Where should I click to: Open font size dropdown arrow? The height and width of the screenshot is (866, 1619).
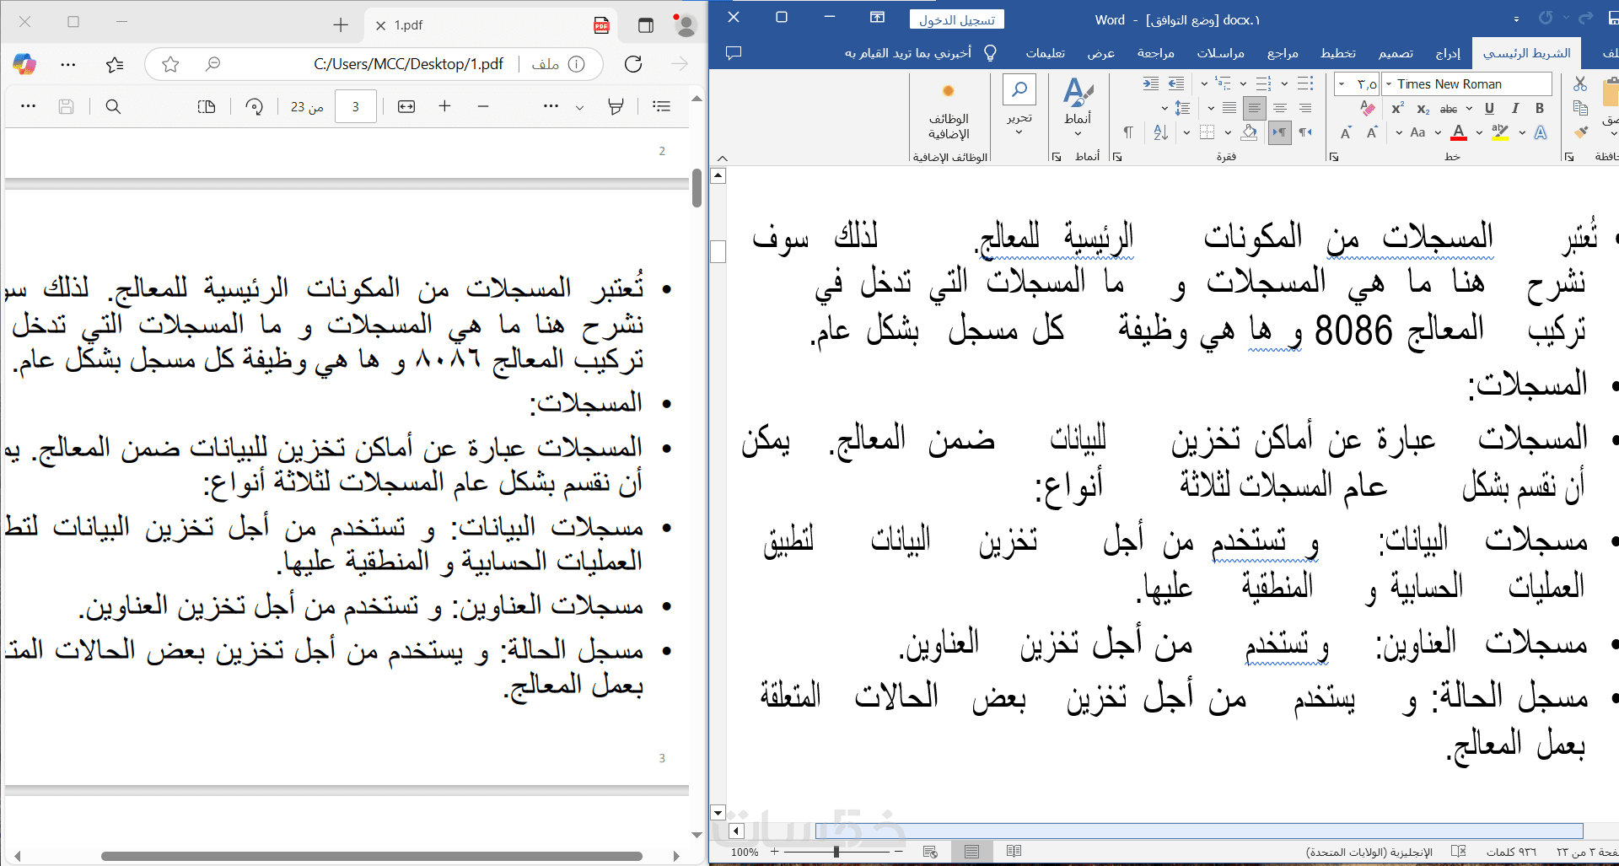click(1342, 83)
